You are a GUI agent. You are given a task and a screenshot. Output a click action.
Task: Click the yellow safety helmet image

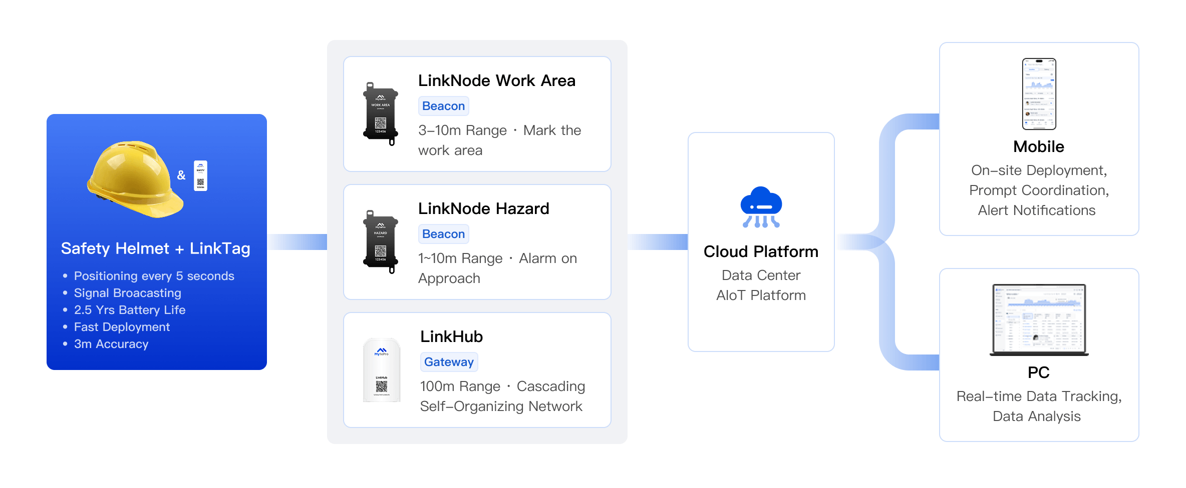coord(135,179)
